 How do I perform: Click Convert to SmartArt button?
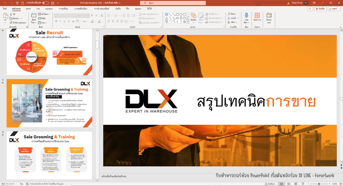tap(149, 23)
